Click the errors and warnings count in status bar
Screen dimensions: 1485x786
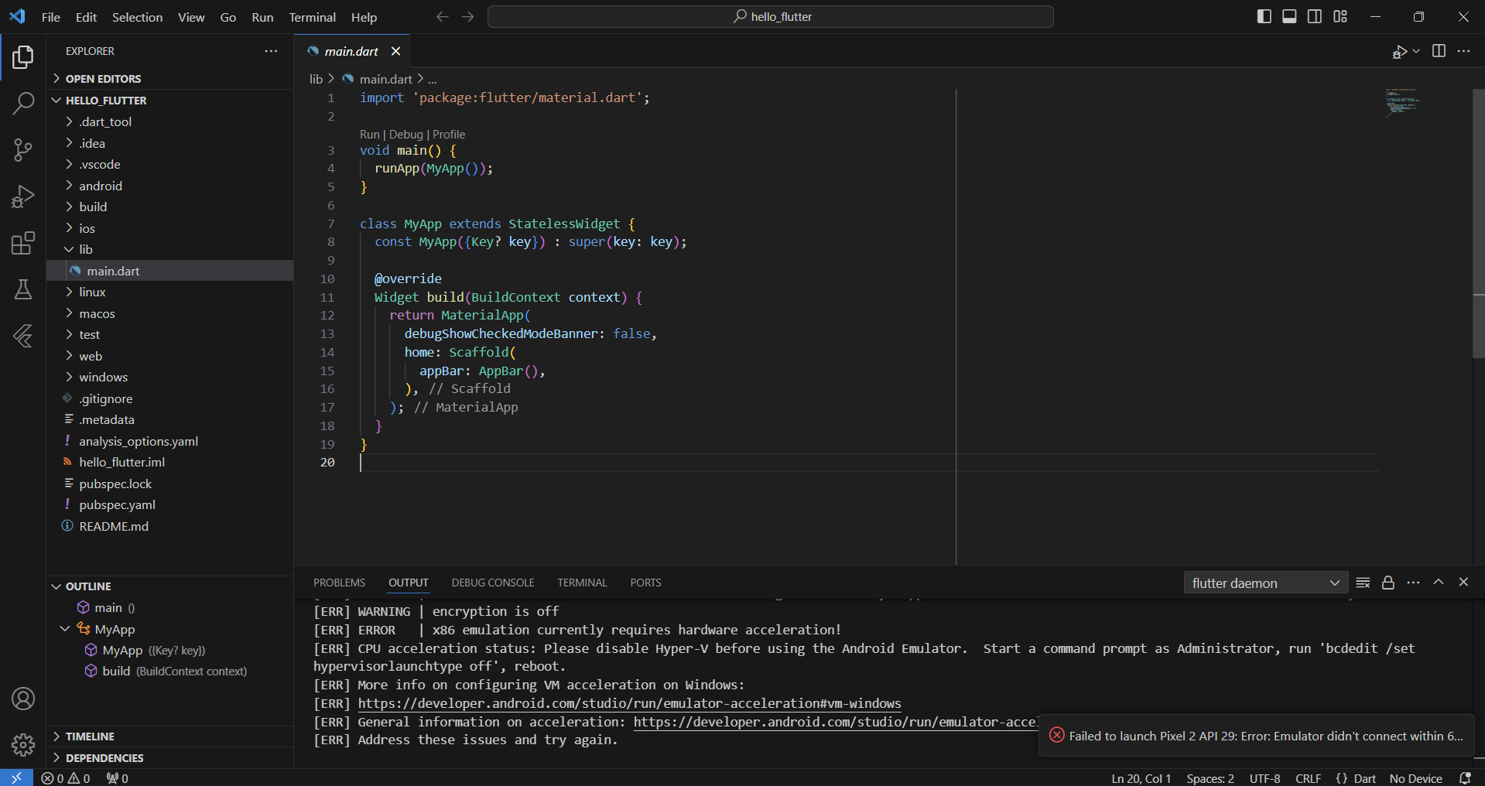[66, 778]
